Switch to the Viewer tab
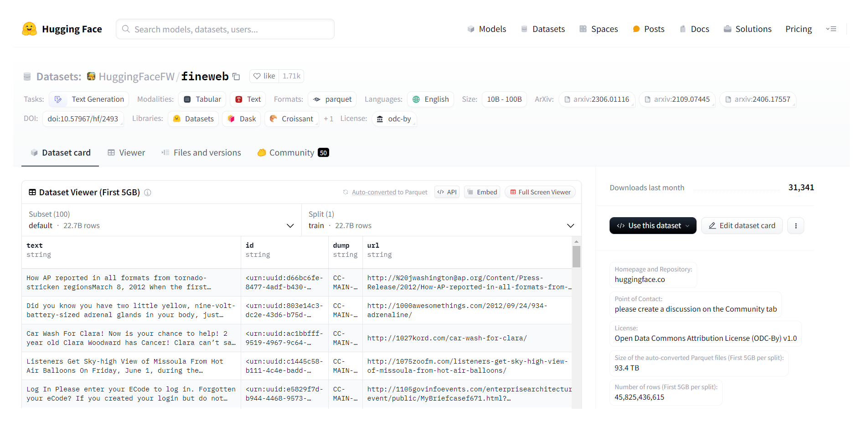863x422 pixels. tap(126, 153)
